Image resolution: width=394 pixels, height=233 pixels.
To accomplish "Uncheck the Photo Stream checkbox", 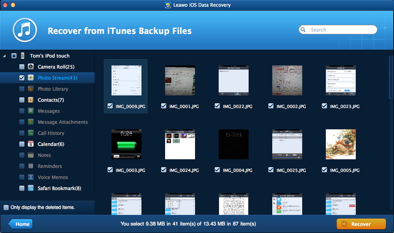I will pyautogui.click(x=22, y=78).
